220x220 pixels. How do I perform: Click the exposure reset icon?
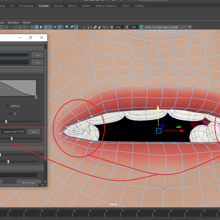coord(112,27)
